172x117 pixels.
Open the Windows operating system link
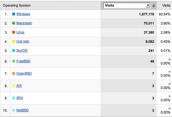[23, 14]
